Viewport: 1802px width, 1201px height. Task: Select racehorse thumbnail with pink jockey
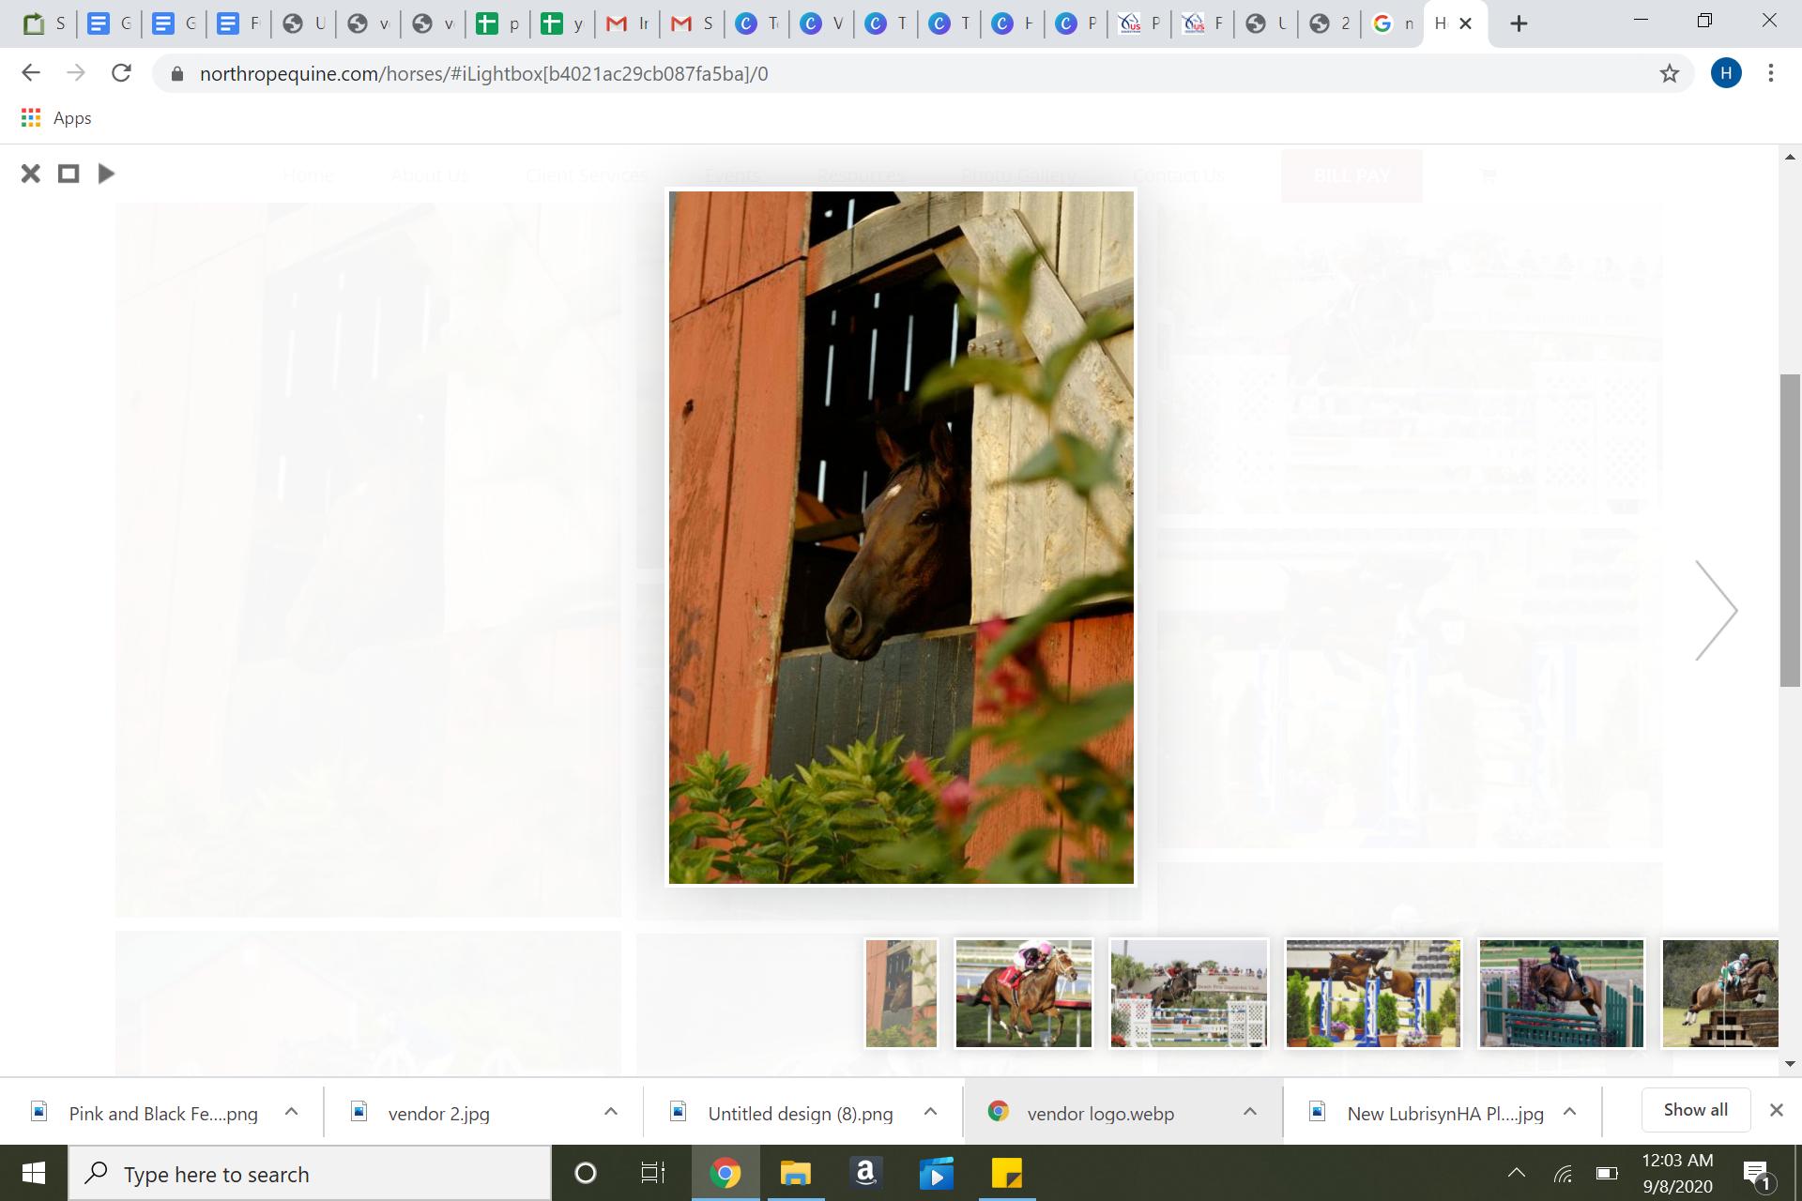click(x=1023, y=993)
